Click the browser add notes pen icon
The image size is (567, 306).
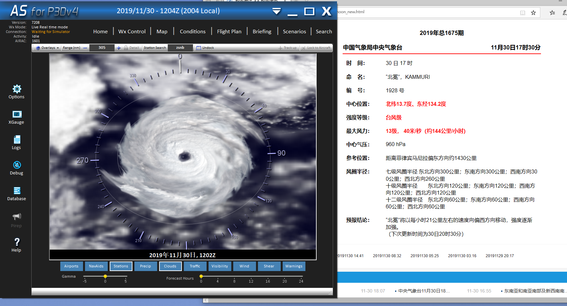pyautogui.click(x=564, y=13)
